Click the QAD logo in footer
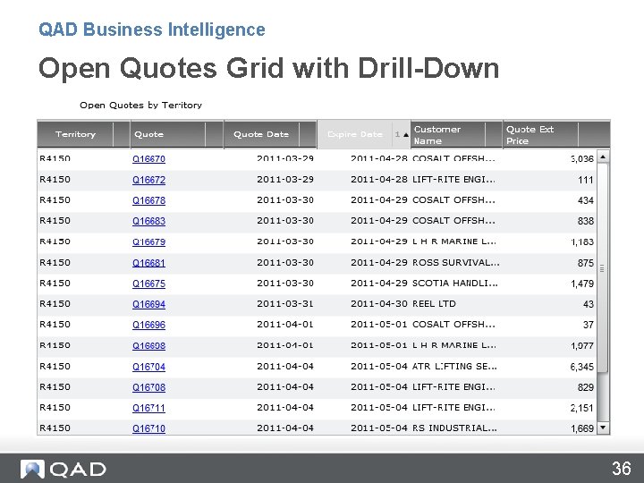Screen dimensions: 644x483 (64, 469)
